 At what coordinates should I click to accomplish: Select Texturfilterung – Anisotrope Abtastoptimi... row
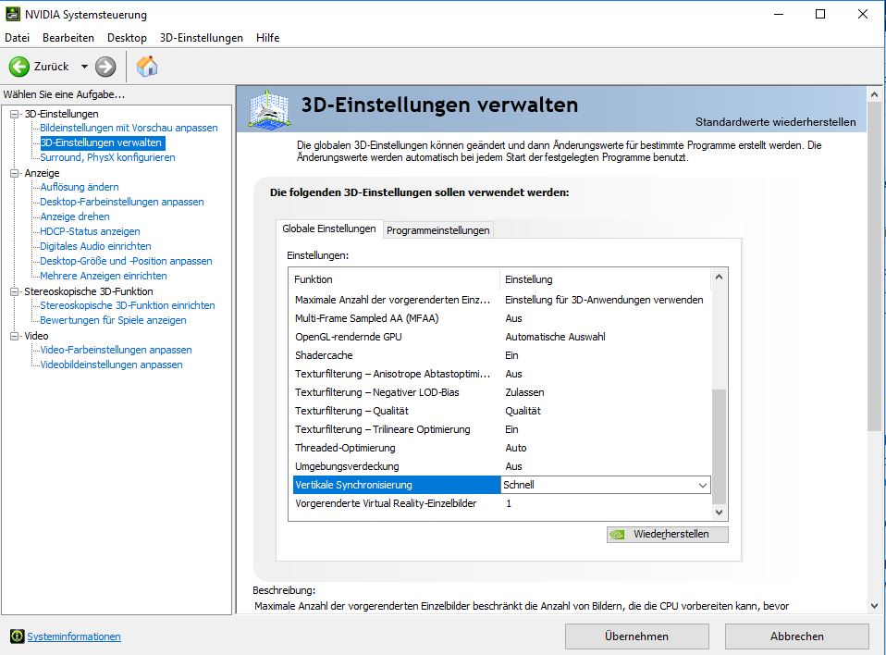(x=502, y=374)
